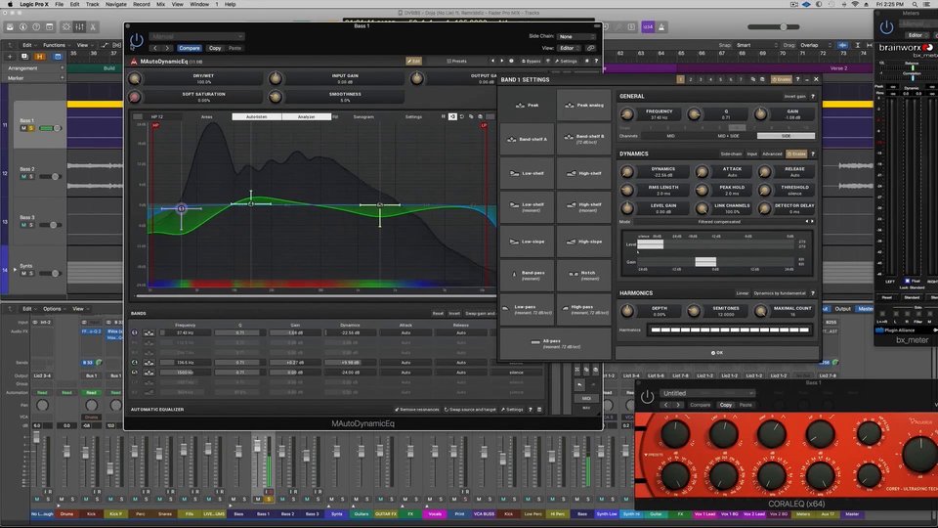Click the Dynamics knob in Dynamics section
938x528 pixels.
(x=627, y=172)
